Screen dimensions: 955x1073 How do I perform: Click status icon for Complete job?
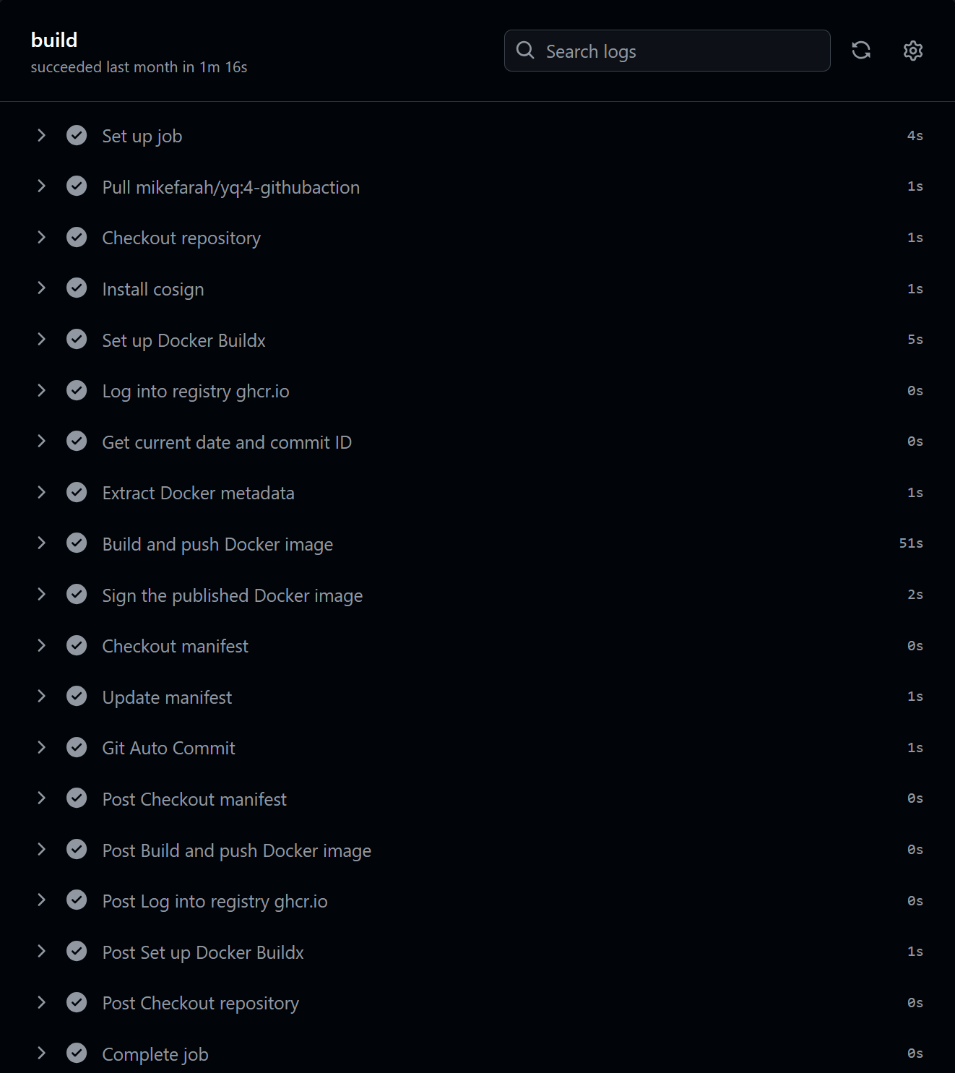click(77, 1053)
